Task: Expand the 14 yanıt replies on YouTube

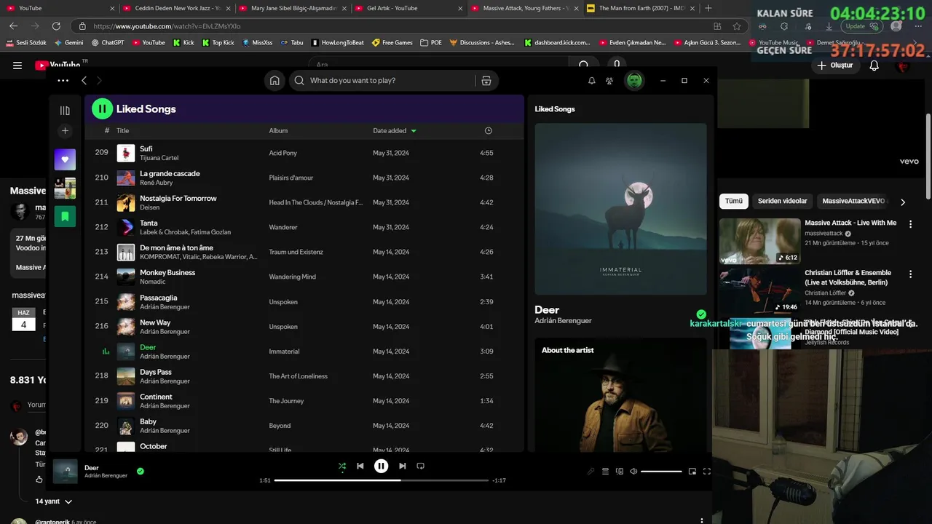Action: click(x=54, y=501)
